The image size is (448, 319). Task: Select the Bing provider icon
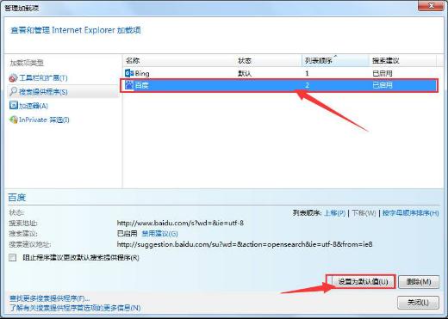(x=129, y=73)
